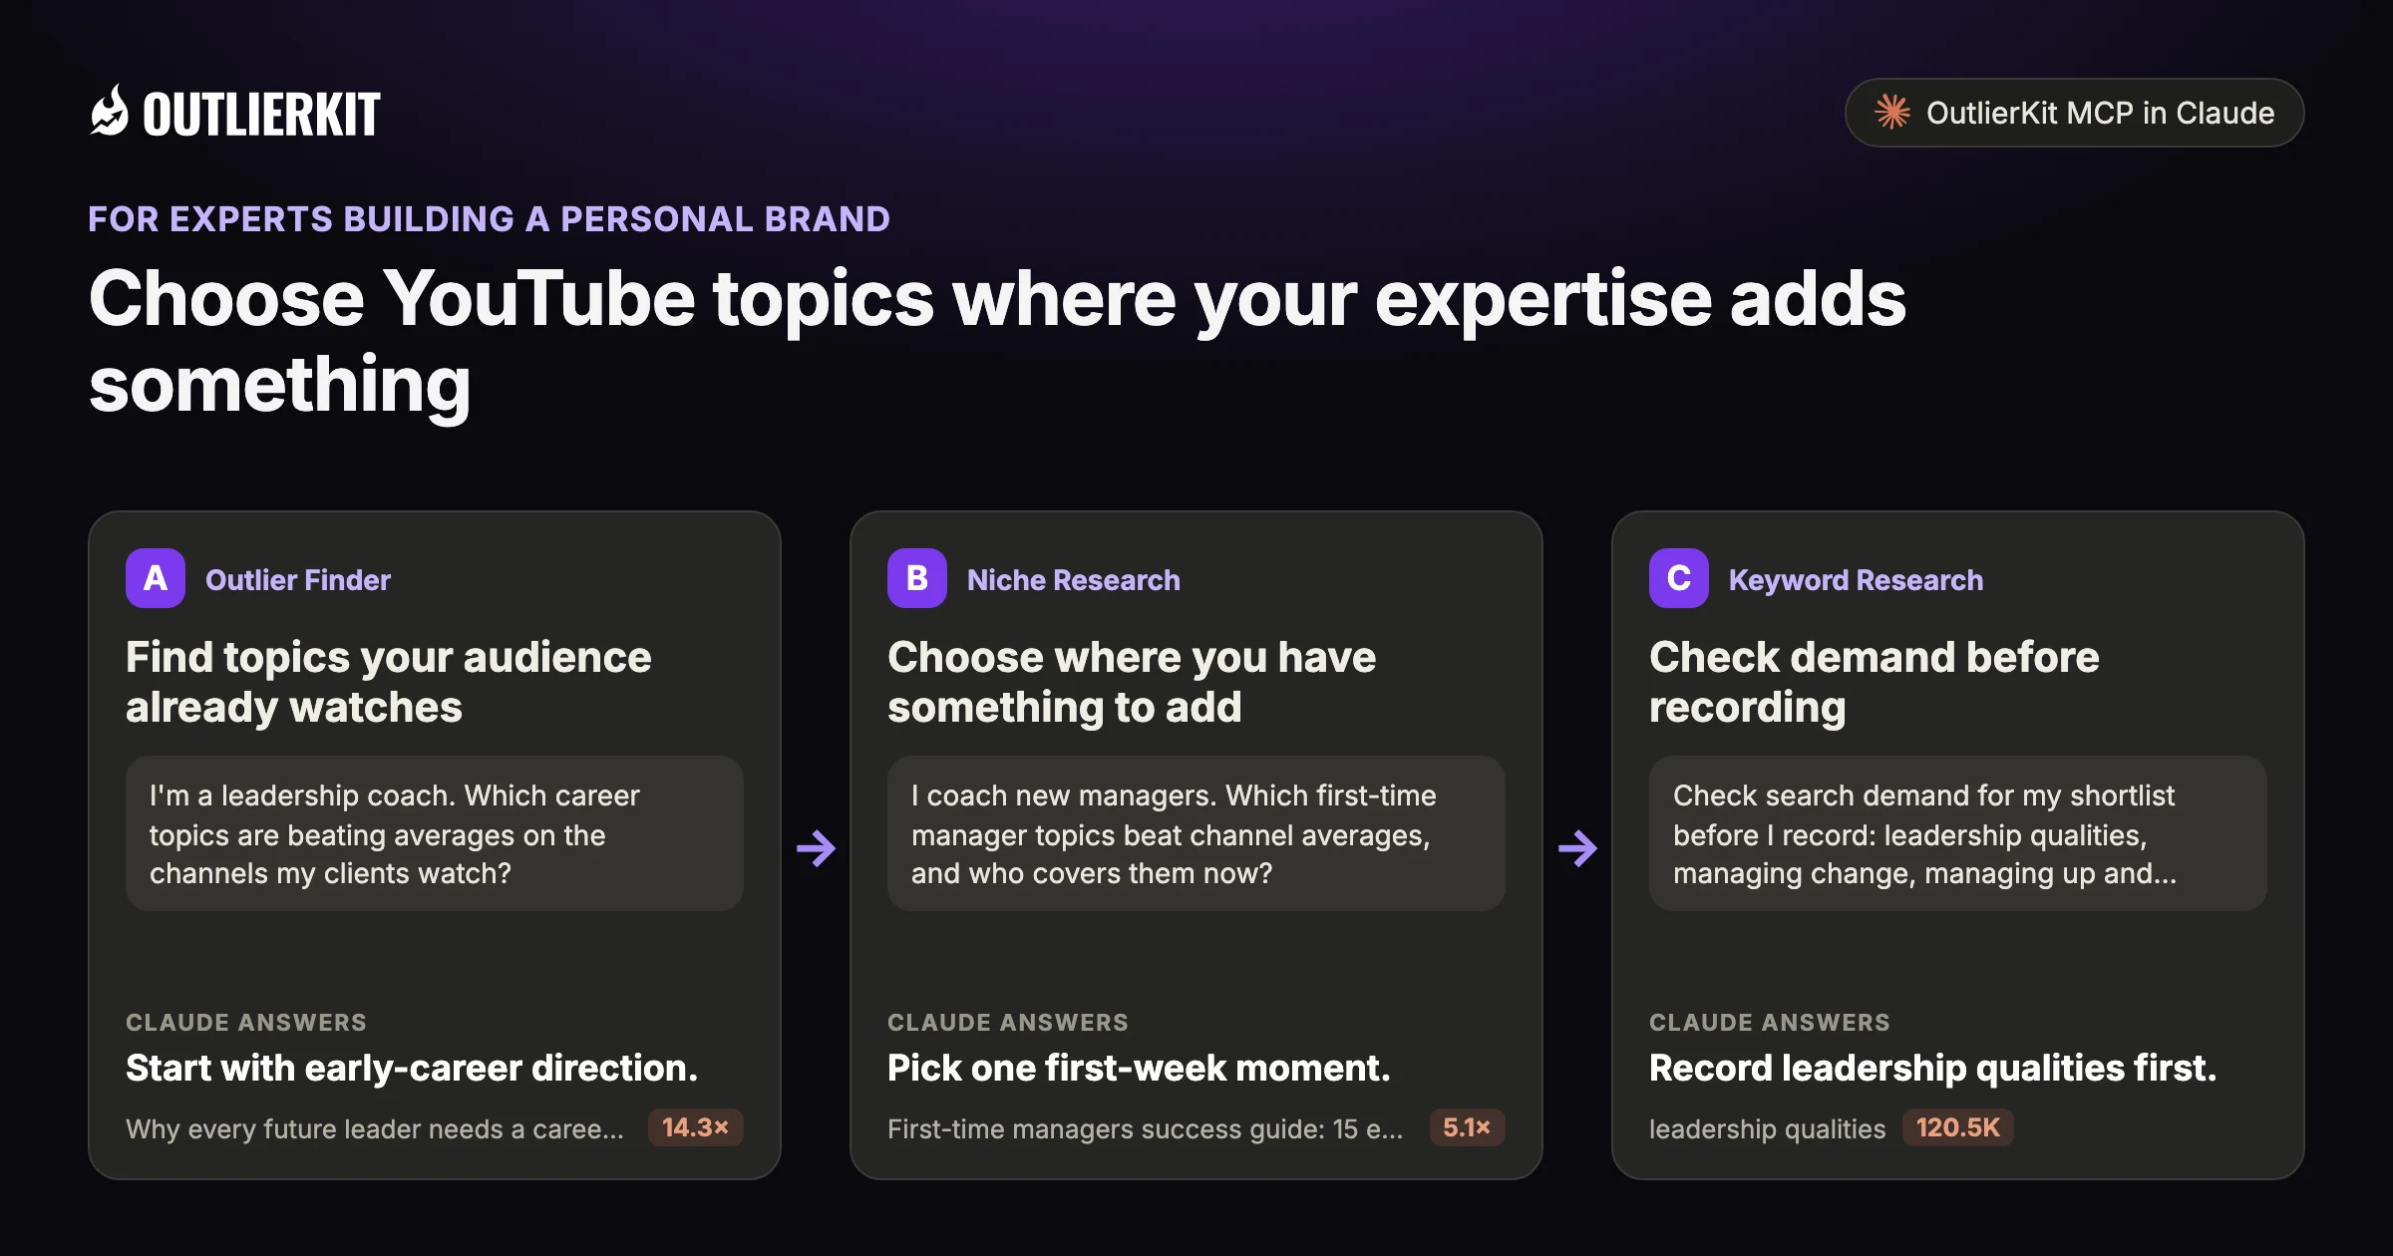Open the Niche Research label
This screenshot has height=1256, width=2393.
1073,580
